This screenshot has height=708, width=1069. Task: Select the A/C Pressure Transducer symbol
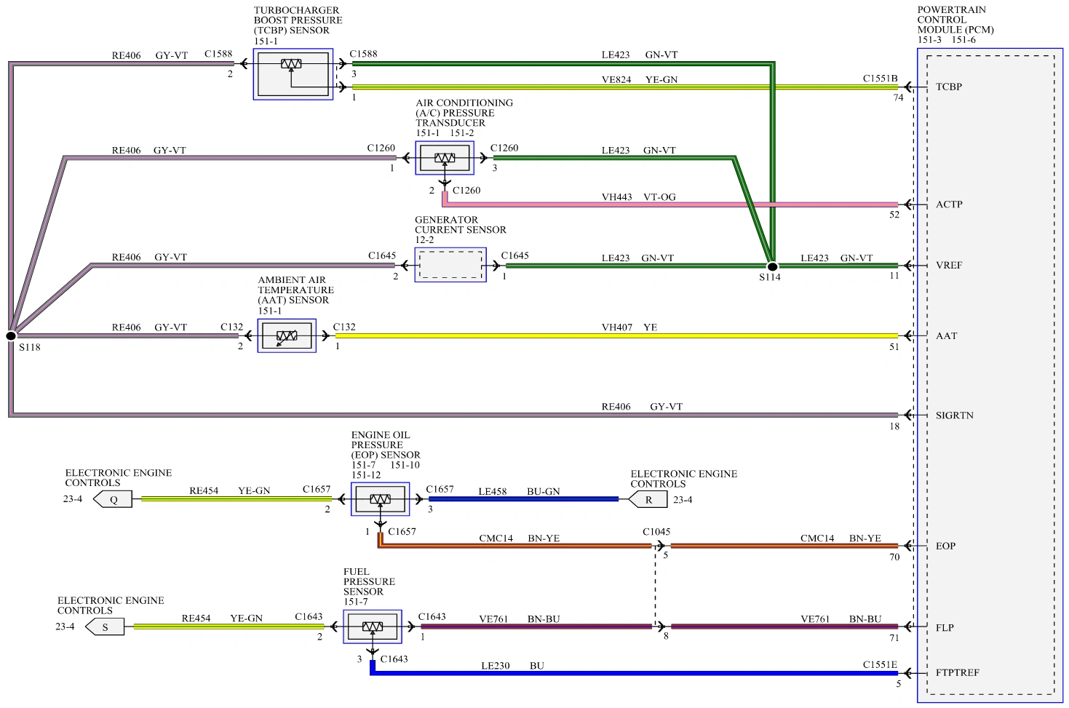445,158
